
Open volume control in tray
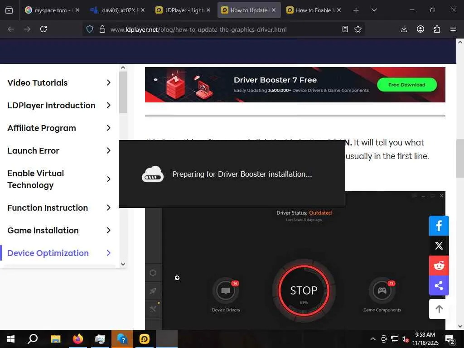[x=405, y=339]
